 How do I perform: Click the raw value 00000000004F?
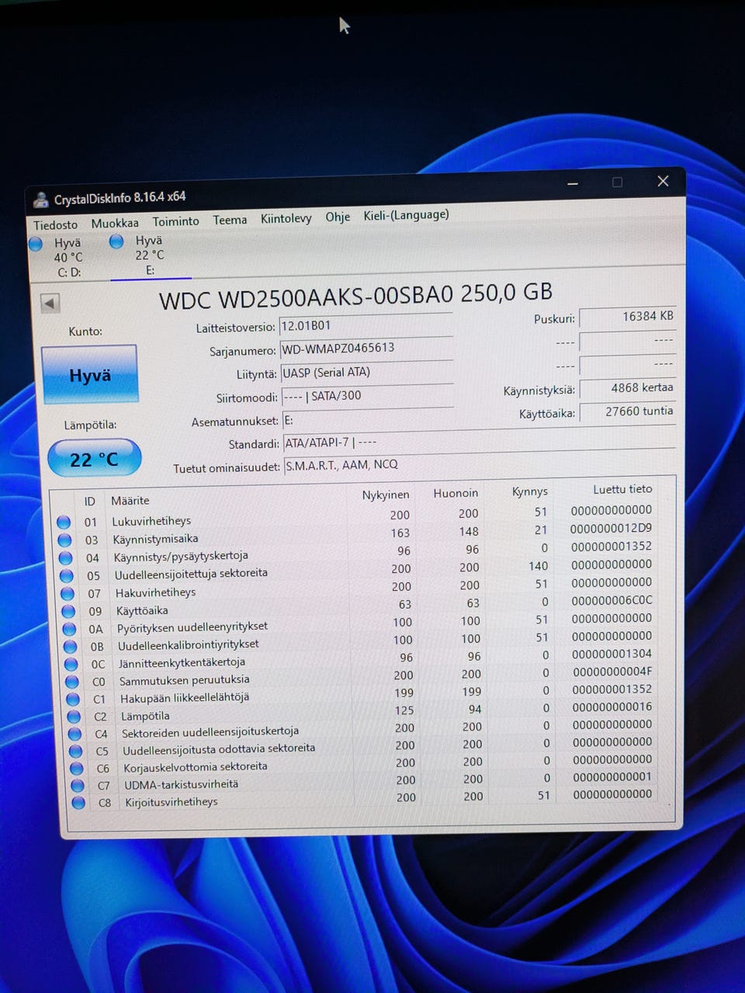612,672
